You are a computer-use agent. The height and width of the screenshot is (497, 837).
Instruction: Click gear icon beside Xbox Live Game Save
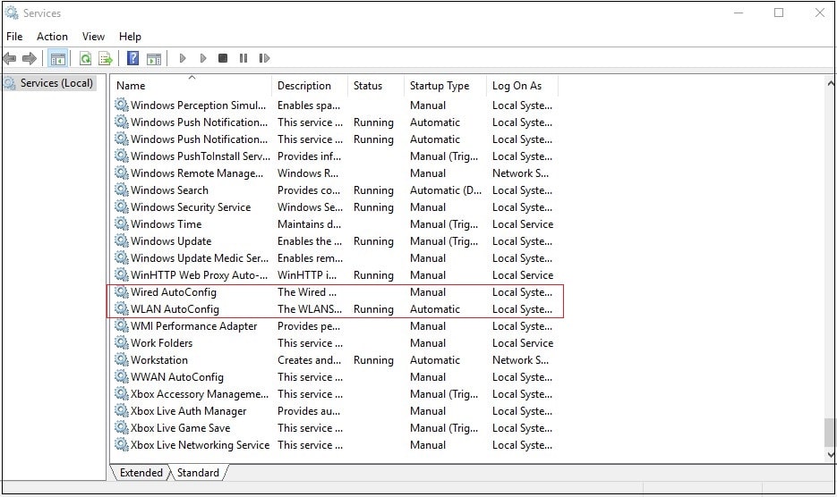122,427
